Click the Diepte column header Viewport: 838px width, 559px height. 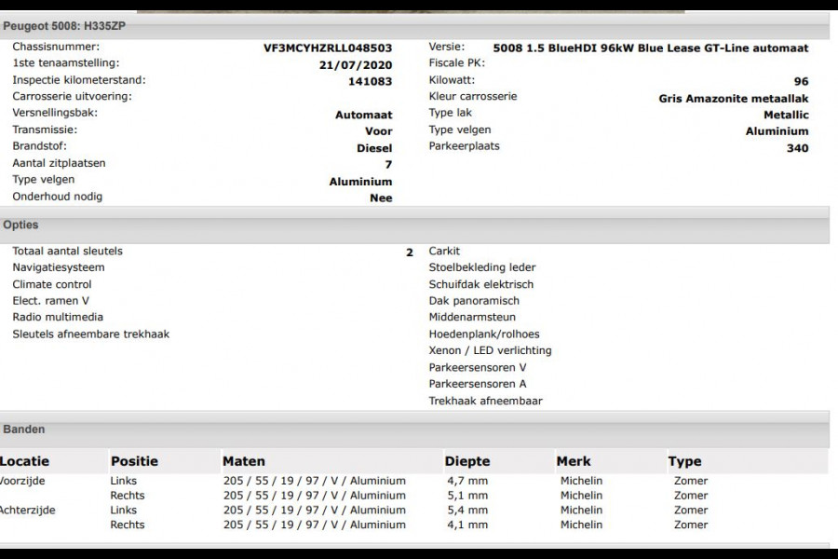tap(468, 461)
